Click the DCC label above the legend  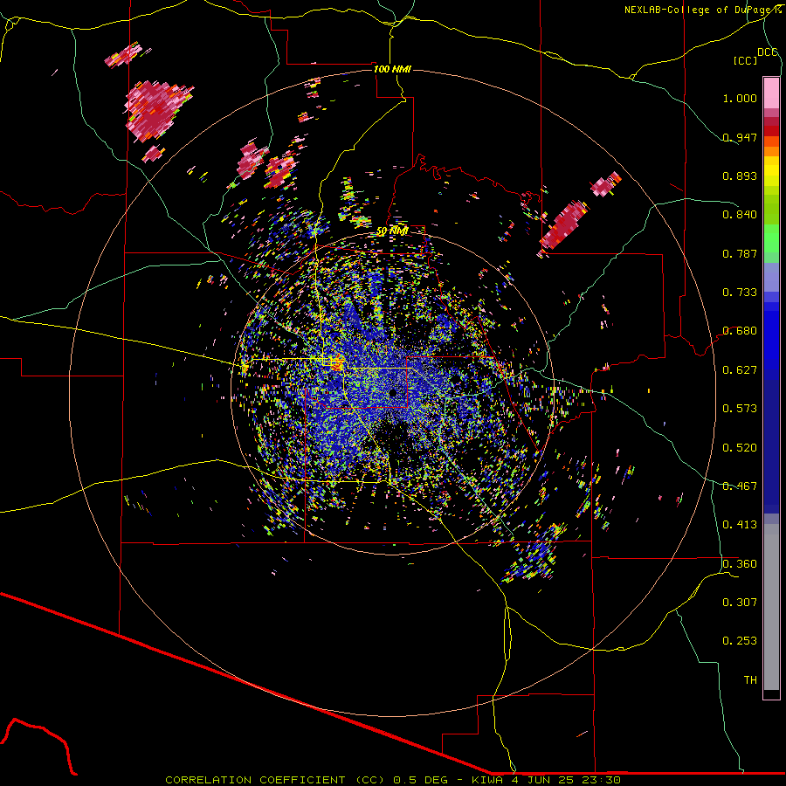coord(768,52)
